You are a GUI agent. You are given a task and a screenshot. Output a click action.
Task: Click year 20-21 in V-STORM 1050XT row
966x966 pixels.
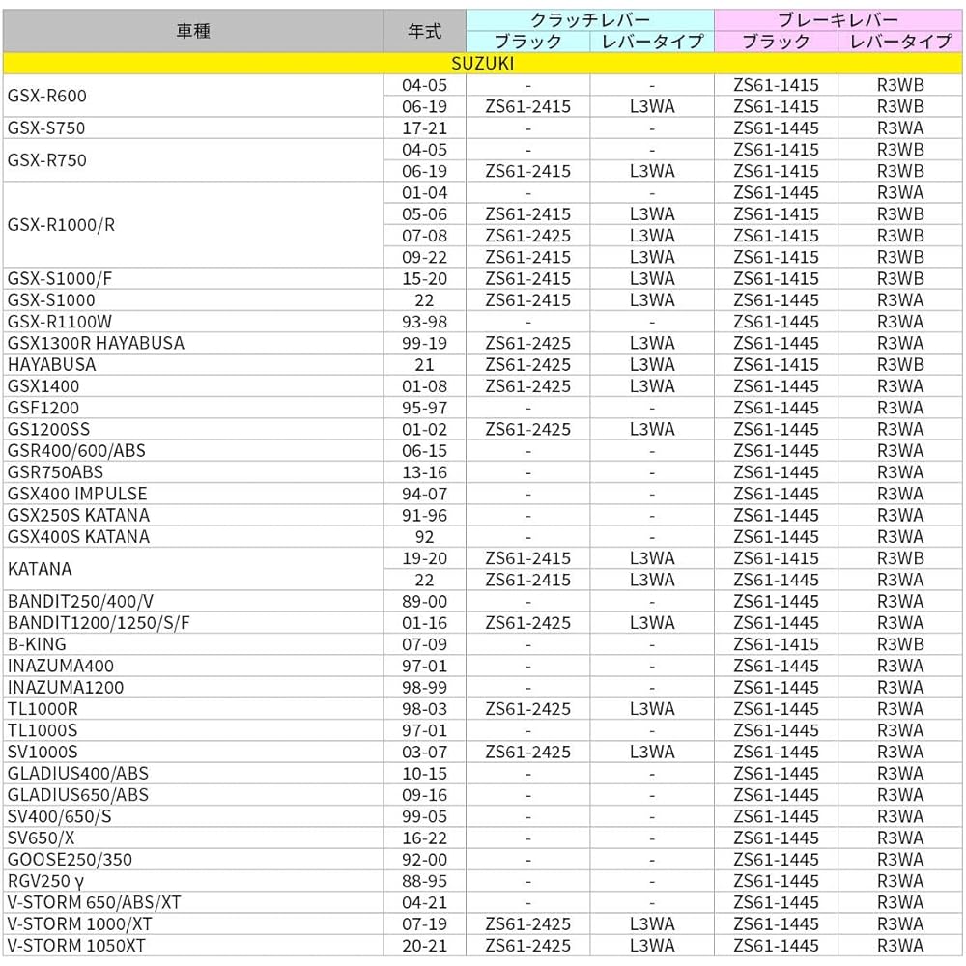(x=424, y=946)
